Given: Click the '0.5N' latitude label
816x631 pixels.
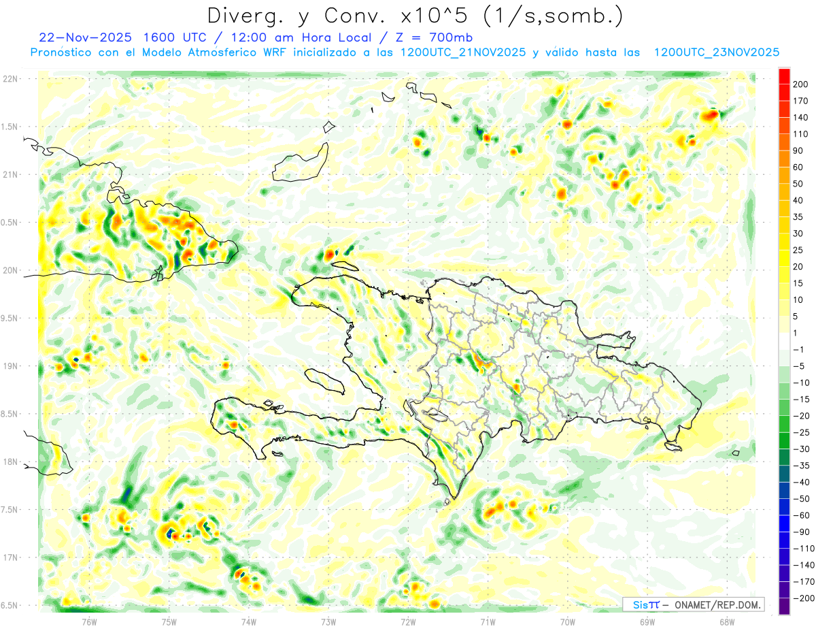Looking at the screenshot, I should click(10, 223).
